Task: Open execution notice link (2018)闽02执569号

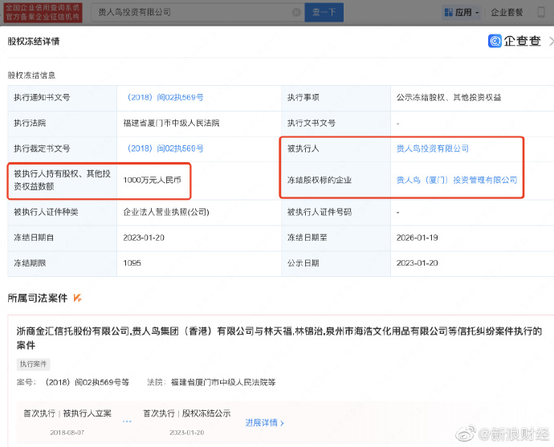Action: coord(165,97)
